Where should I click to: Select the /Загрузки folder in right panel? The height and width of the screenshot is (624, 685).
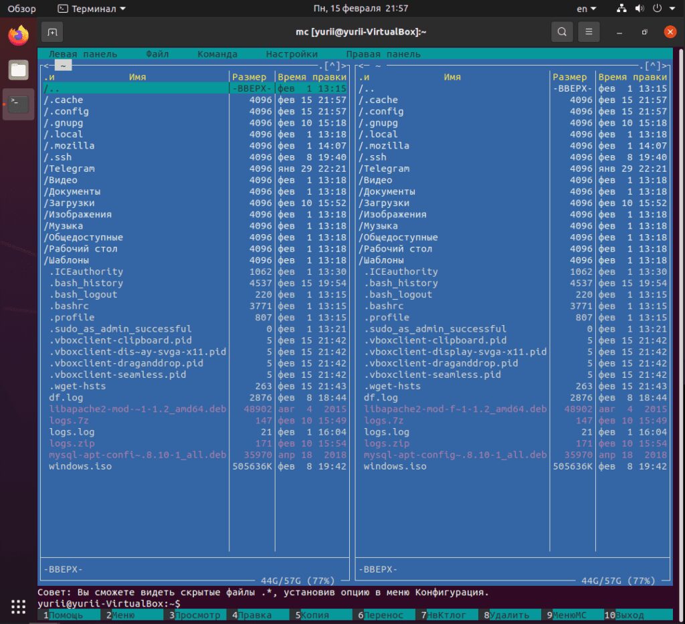[x=384, y=203]
